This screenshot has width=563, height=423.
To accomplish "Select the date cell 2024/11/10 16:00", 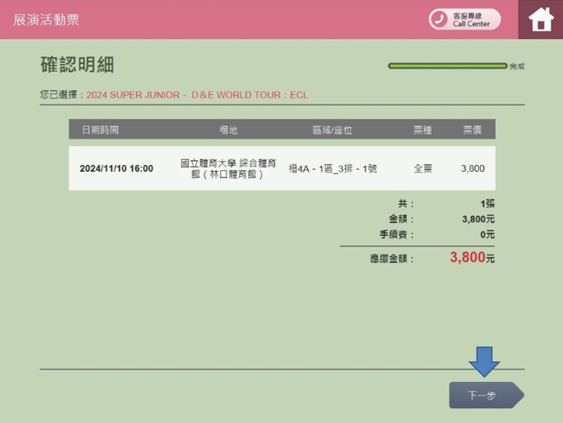I will 116,169.
